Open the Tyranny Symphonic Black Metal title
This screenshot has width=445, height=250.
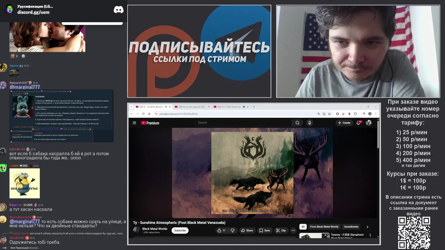click(347, 236)
